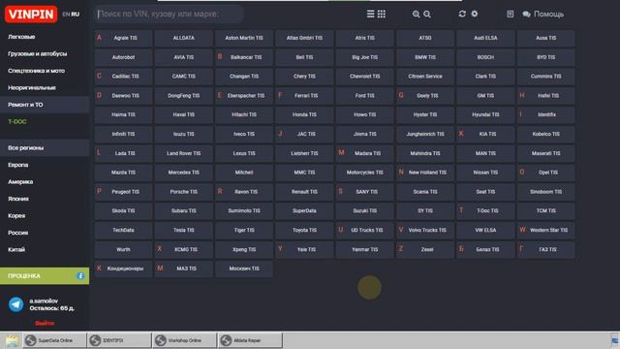
Task: Switch language to EN
Action: 66,15
